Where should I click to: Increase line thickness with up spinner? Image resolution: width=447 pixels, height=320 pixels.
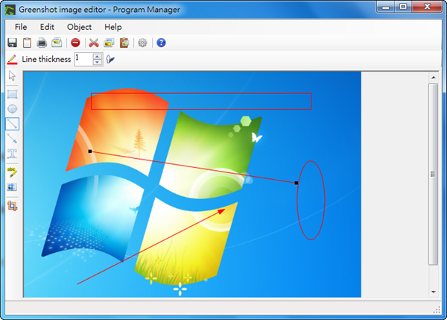98,57
